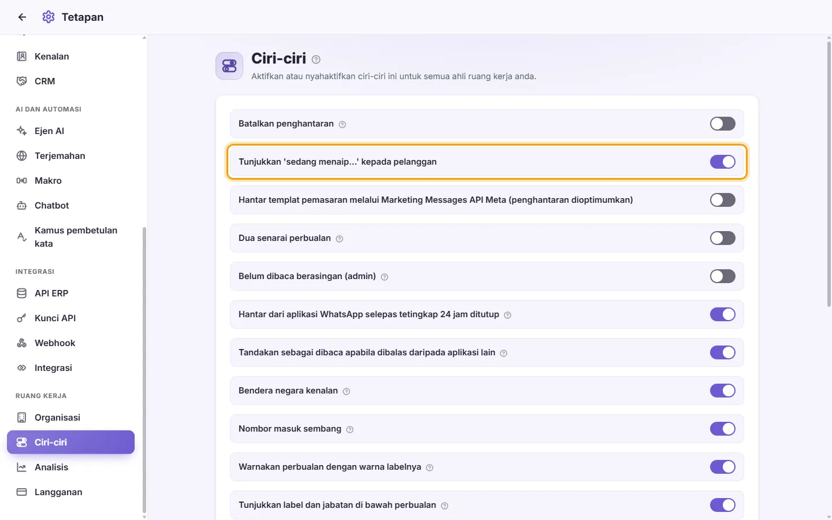This screenshot has width=832, height=520.
Task: Click the Ejen AI sparkle icon in sidebar
Action: tap(21, 131)
